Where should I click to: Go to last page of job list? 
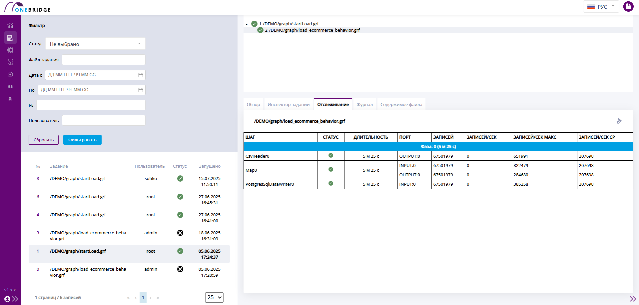158,298
